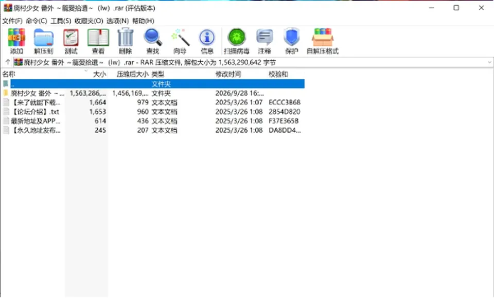Click checksum value 2854D820
Screen dimensions: 494x298
pos(285,112)
